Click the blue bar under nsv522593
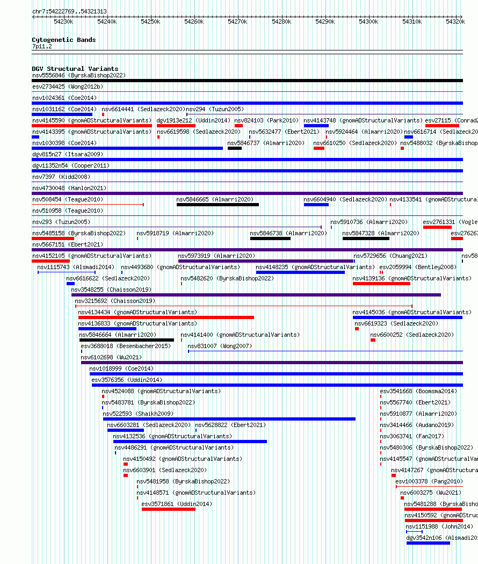The image size is (478, 564). (x=229, y=419)
